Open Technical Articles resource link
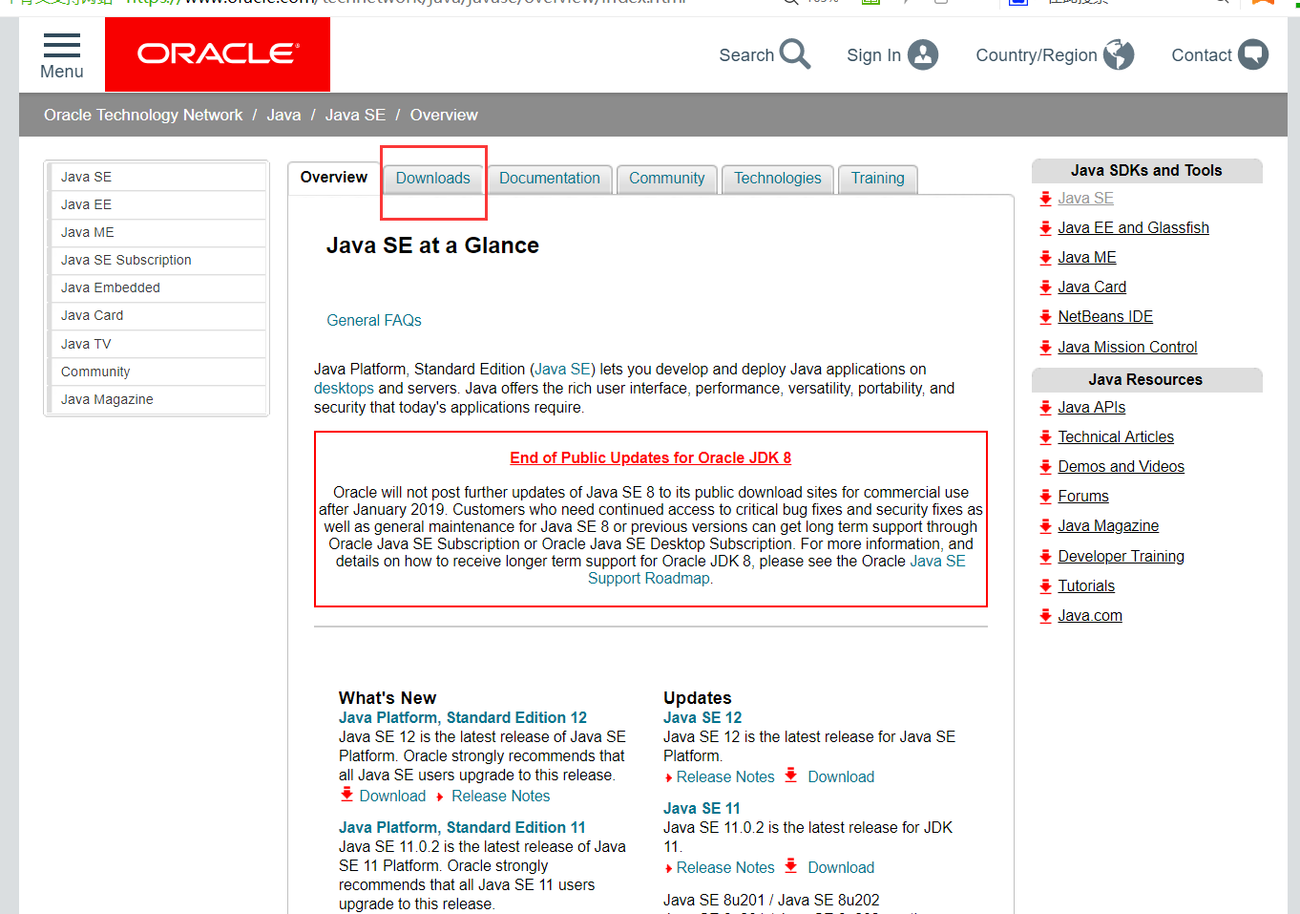Screen dimensions: 1300x914 tap(1116, 437)
